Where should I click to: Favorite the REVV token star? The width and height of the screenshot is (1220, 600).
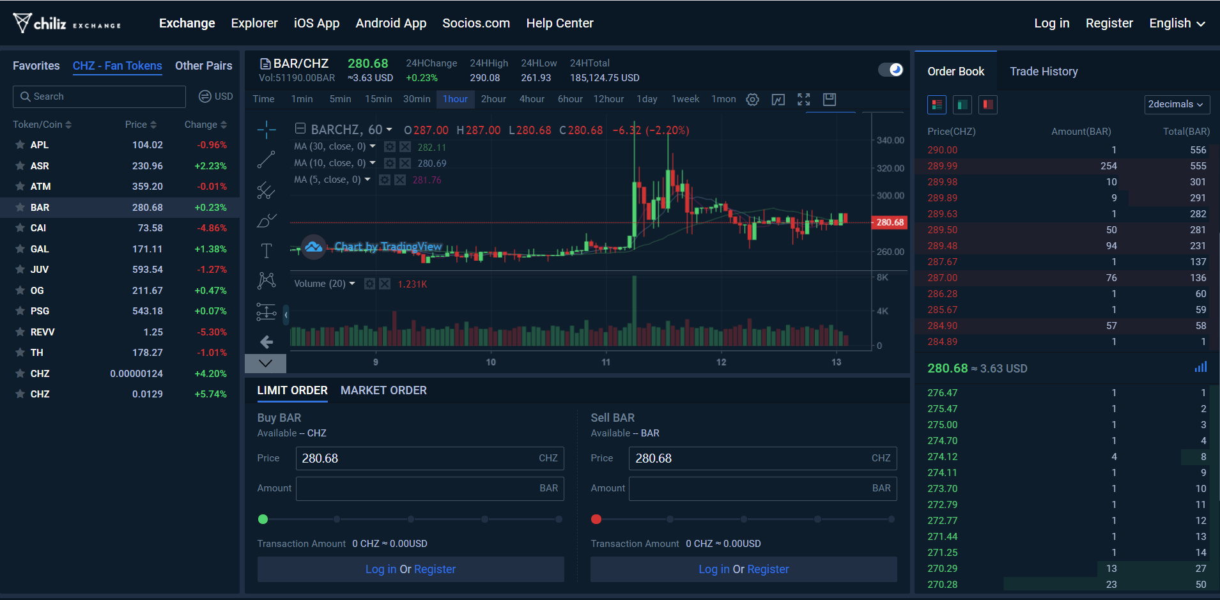point(20,332)
